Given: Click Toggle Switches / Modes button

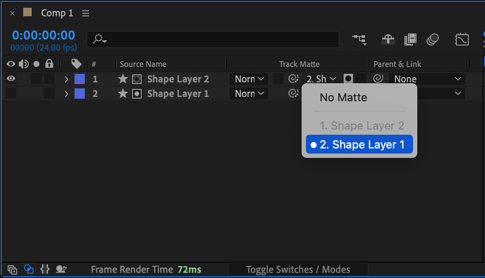Looking at the screenshot, I should (x=298, y=269).
